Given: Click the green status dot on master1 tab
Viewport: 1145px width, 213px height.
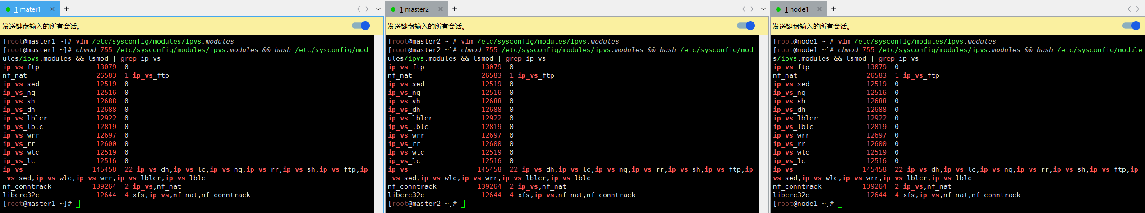Looking at the screenshot, I should pyautogui.click(x=8, y=9).
